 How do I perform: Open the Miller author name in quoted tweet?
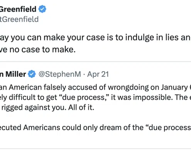(x=13, y=74)
